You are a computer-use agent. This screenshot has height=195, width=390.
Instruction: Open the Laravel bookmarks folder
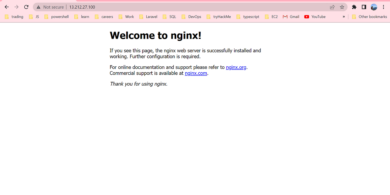pos(148,17)
